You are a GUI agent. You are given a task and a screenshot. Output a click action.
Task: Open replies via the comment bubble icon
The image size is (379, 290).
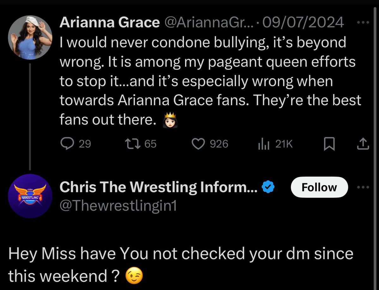pyautogui.click(x=67, y=144)
